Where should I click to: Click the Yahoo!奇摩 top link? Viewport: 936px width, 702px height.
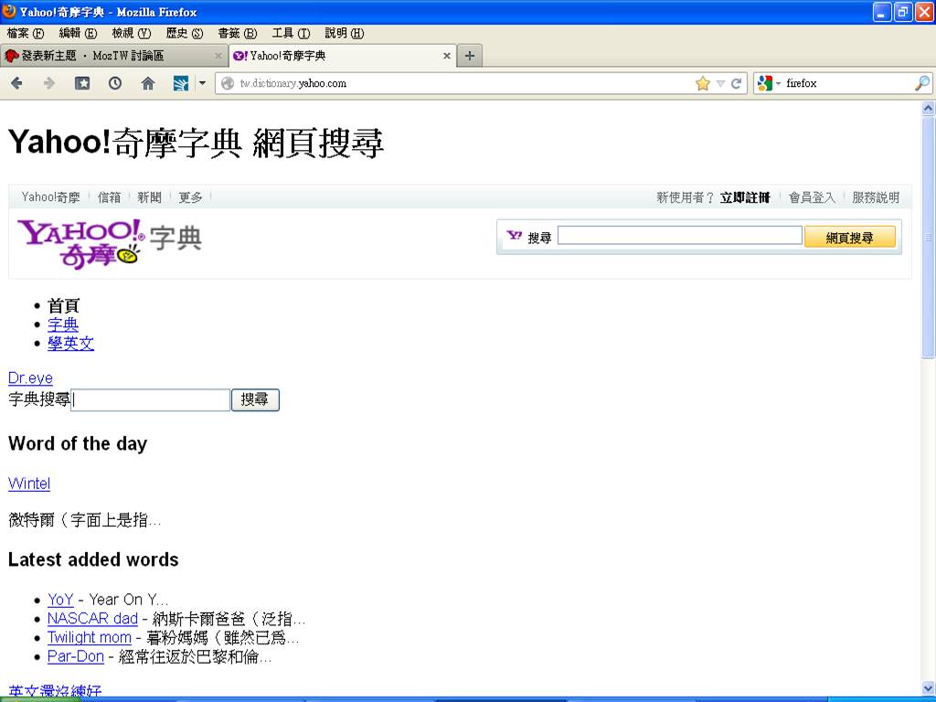(x=50, y=197)
